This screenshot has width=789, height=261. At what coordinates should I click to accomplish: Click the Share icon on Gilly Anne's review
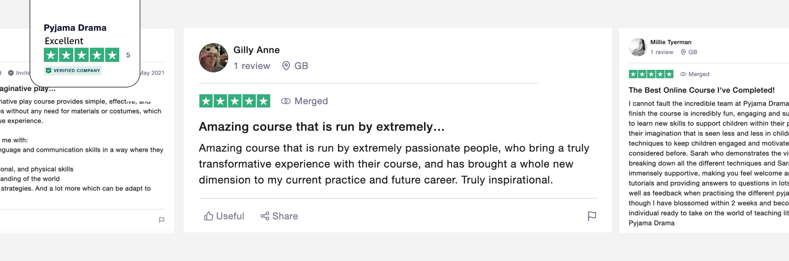265,216
